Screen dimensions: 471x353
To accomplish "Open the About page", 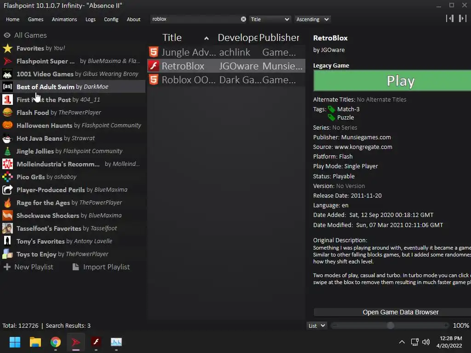I will coord(133,19).
